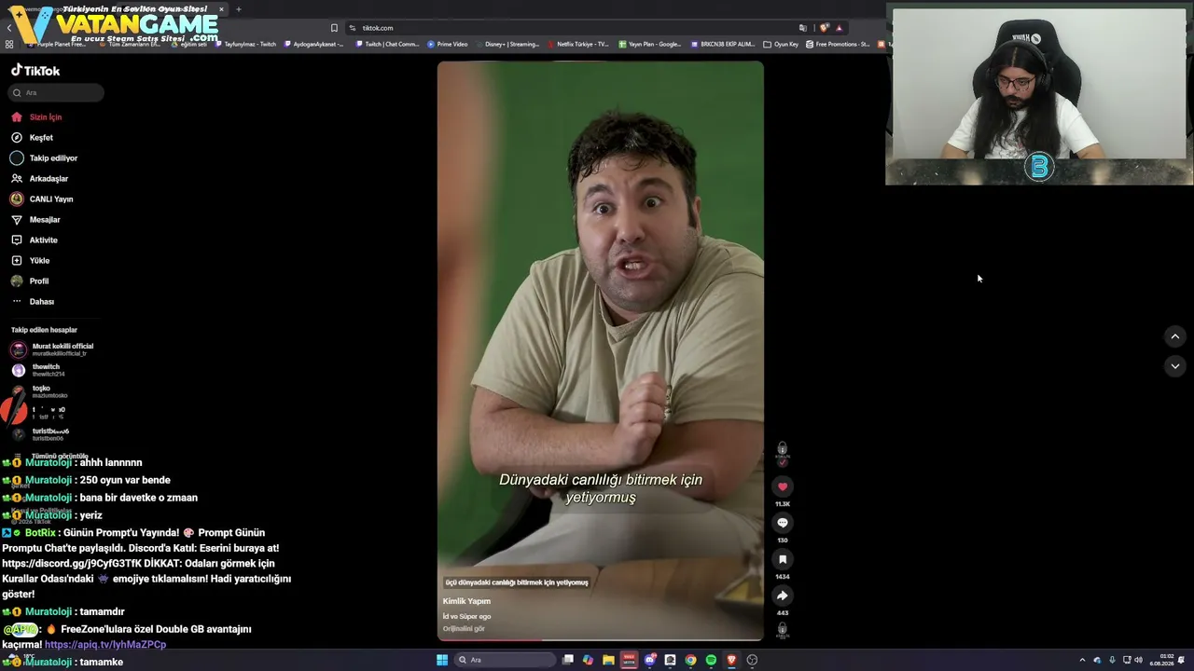Open a new browser tab
Screen dimensions: 1194x671
pyautogui.click(x=239, y=9)
